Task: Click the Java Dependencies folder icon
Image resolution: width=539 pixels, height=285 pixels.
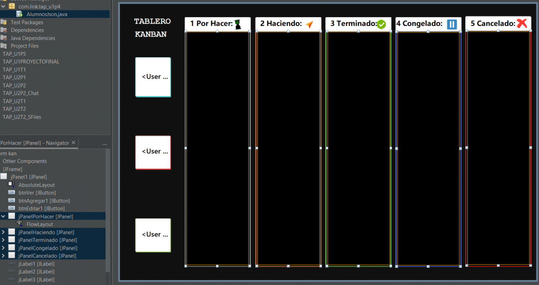Action: (x=4, y=38)
